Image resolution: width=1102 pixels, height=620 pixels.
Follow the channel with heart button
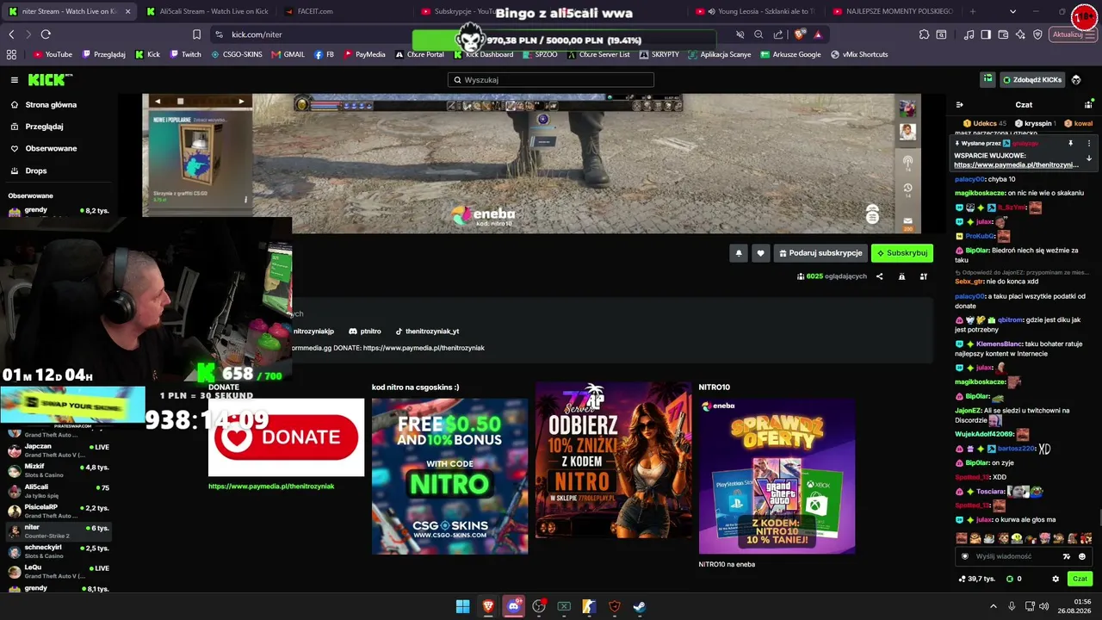pos(760,253)
